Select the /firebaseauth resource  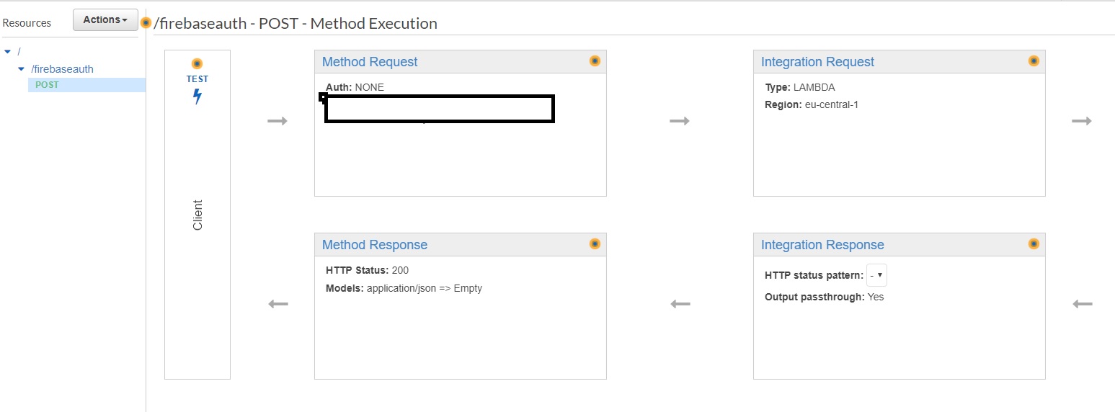click(62, 69)
